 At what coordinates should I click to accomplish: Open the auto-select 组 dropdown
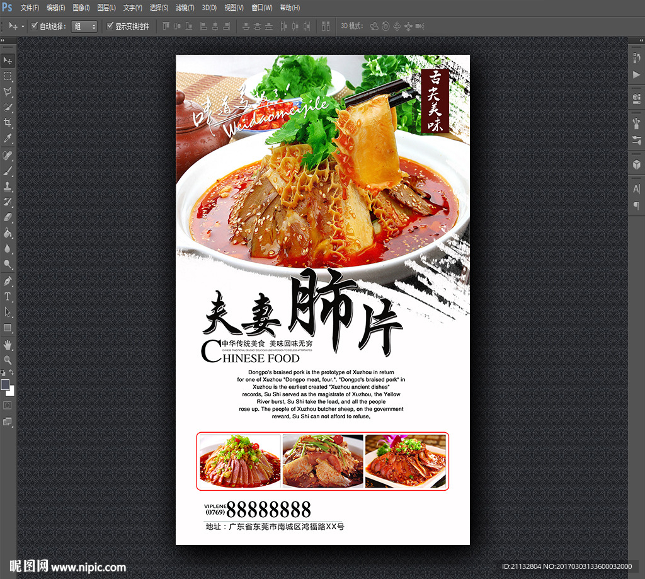point(84,26)
